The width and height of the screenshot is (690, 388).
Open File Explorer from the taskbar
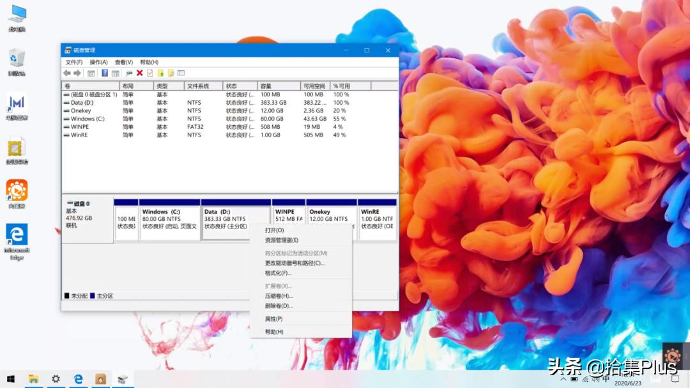[33, 379]
